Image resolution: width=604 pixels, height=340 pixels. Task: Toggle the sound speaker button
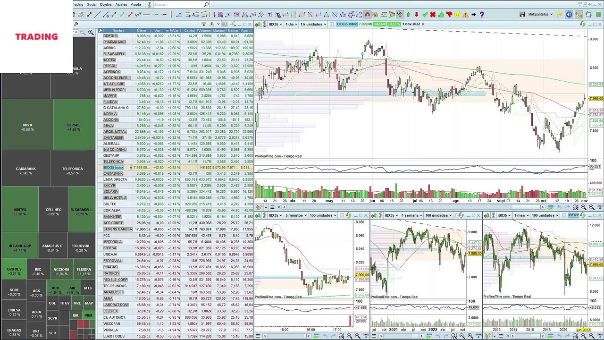coord(569,15)
